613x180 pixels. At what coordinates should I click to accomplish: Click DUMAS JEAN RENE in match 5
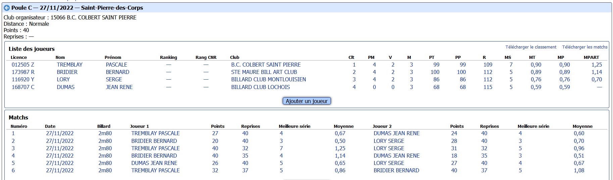point(154,163)
